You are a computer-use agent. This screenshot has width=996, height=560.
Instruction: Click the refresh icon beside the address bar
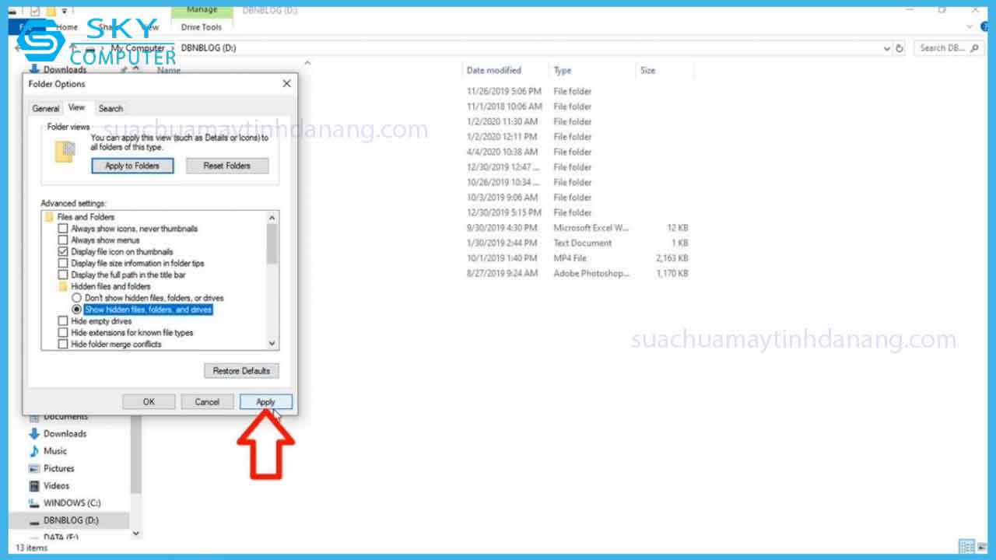[900, 47]
